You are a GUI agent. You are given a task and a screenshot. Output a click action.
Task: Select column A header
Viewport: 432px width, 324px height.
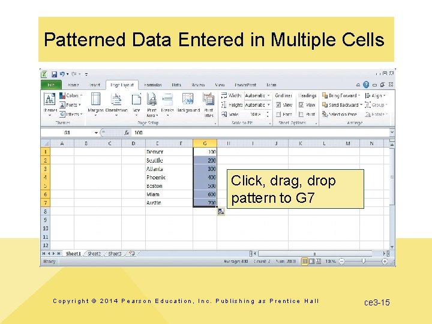62,143
